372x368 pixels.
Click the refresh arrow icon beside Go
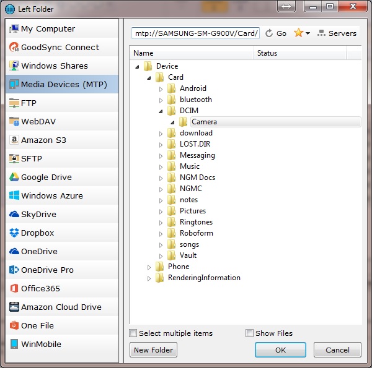coord(269,33)
